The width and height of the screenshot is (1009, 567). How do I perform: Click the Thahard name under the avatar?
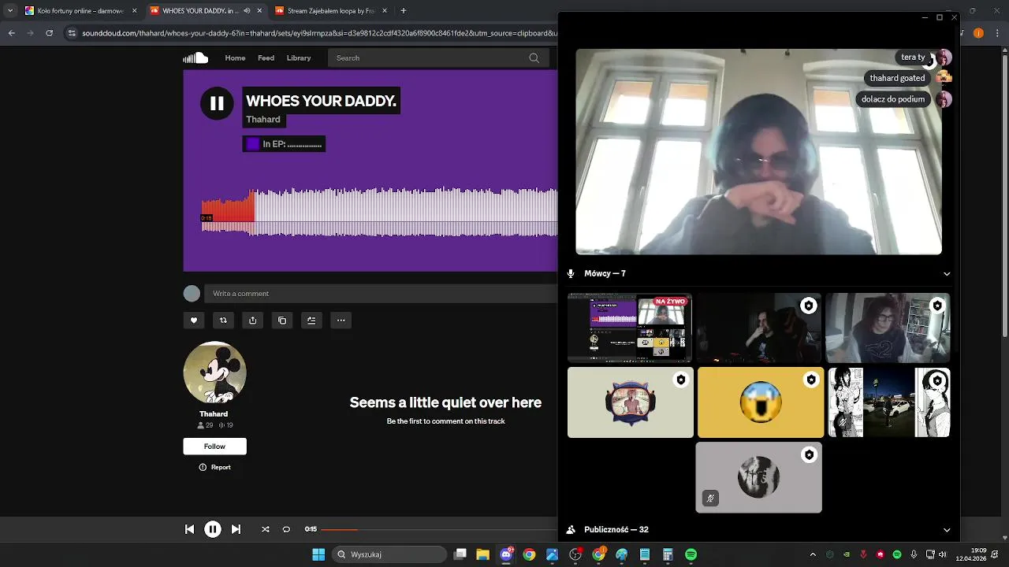tap(214, 414)
